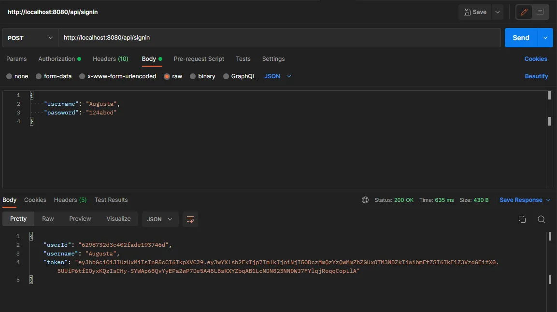Select the GraphQL body radio button
557x312 pixels.
coord(226,76)
